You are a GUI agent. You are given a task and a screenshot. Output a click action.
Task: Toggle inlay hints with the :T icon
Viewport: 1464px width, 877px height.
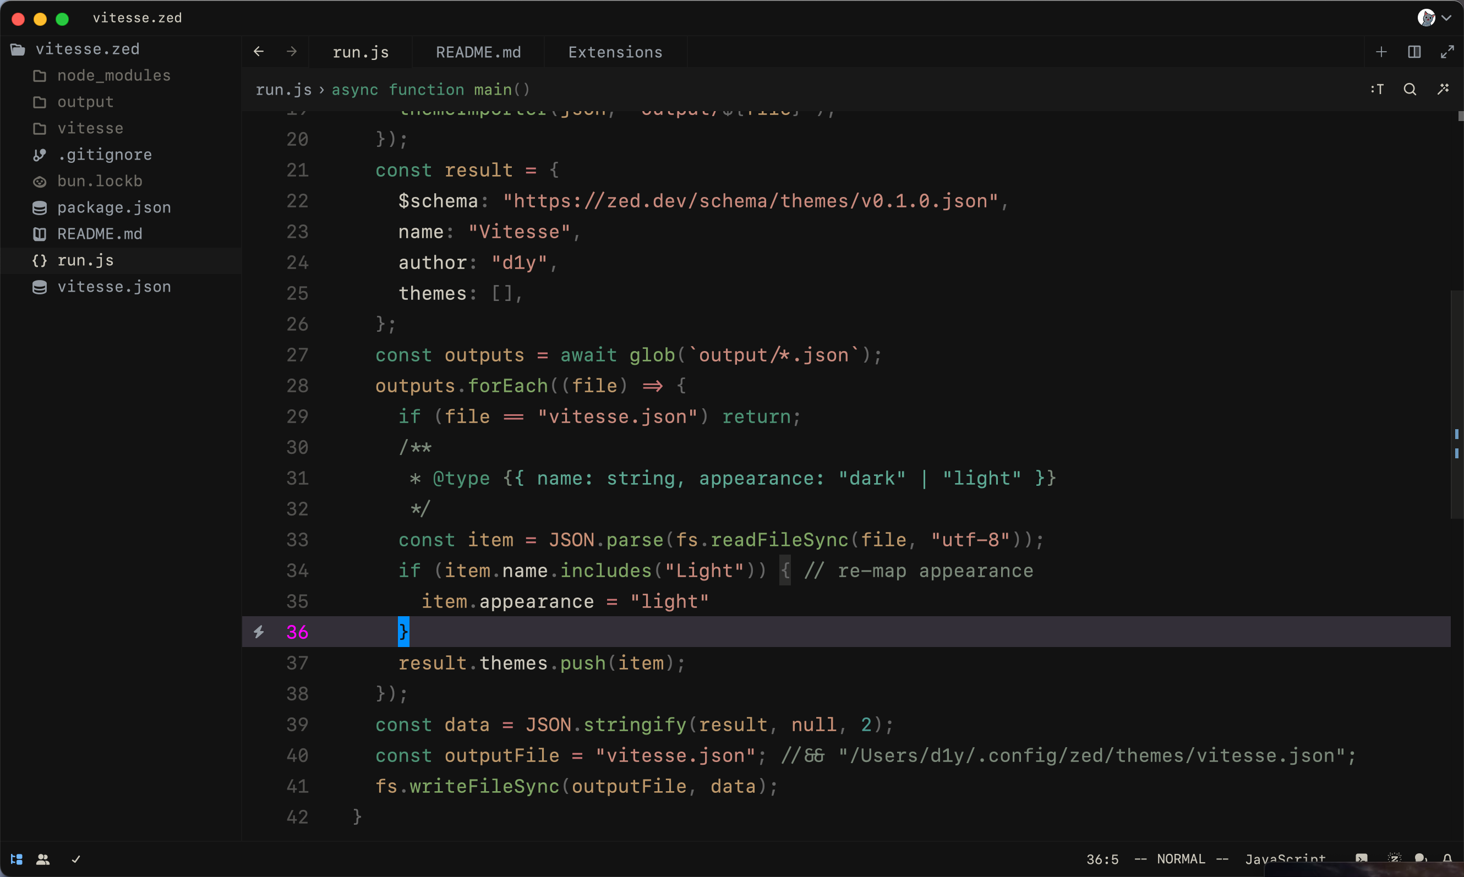(x=1376, y=89)
